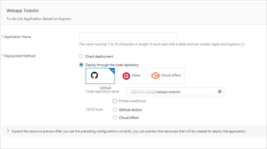Choose the Cloud effect repository option
The height and width of the screenshot is (149, 267).
coord(166,76)
